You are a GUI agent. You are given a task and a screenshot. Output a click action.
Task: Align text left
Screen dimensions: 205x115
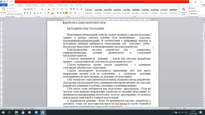point(58,13)
